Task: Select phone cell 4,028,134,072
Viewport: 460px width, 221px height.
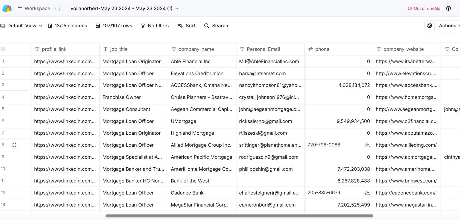Action: pyautogui.click(x=339, y=85)
